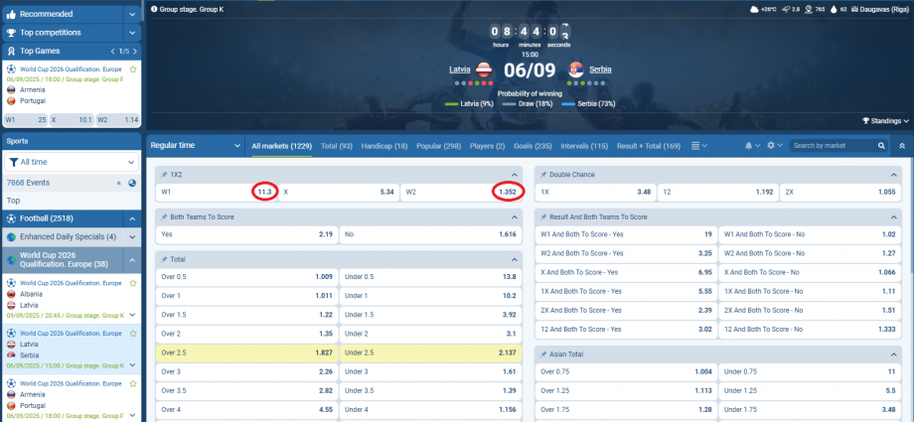The image size is (914, 422).
Task: Collapse the Football sports section
Action: [132, 218]
